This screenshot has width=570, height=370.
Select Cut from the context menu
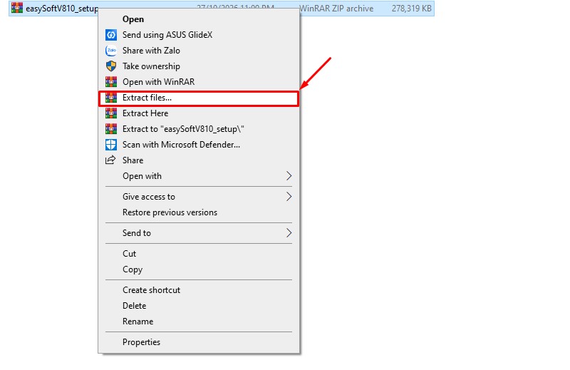(199, 254)
